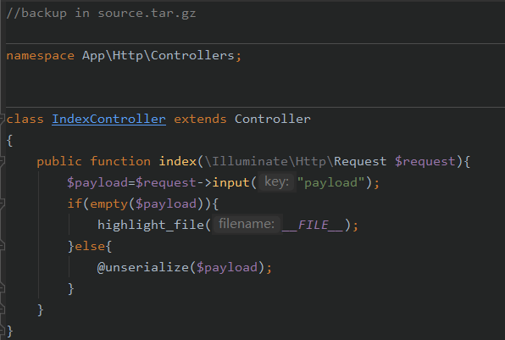Click the $request parameter in signature

(425, 161)
